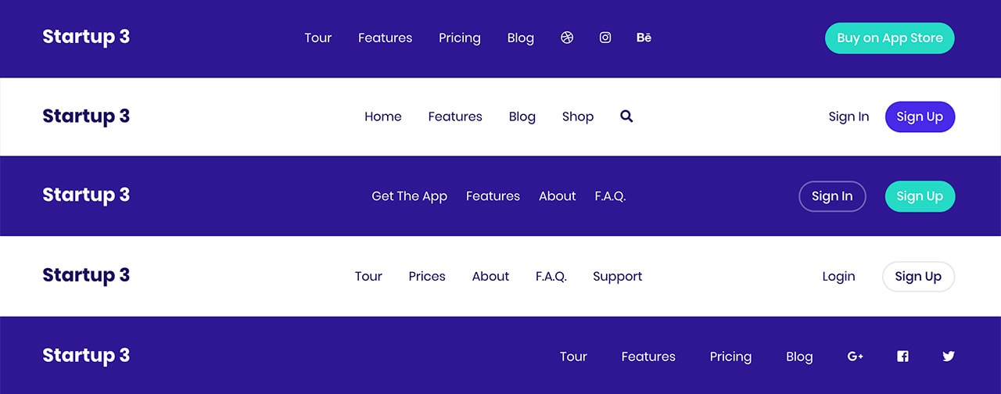The height and width of the screenshot is (394, 1001).
Task: Select Prices in the fourth navbar
Action: (427, 277)
